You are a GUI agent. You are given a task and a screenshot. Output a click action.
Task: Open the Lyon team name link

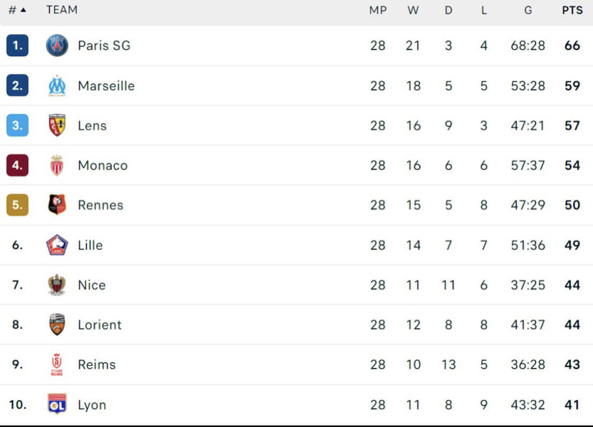[x=92, y=405]
